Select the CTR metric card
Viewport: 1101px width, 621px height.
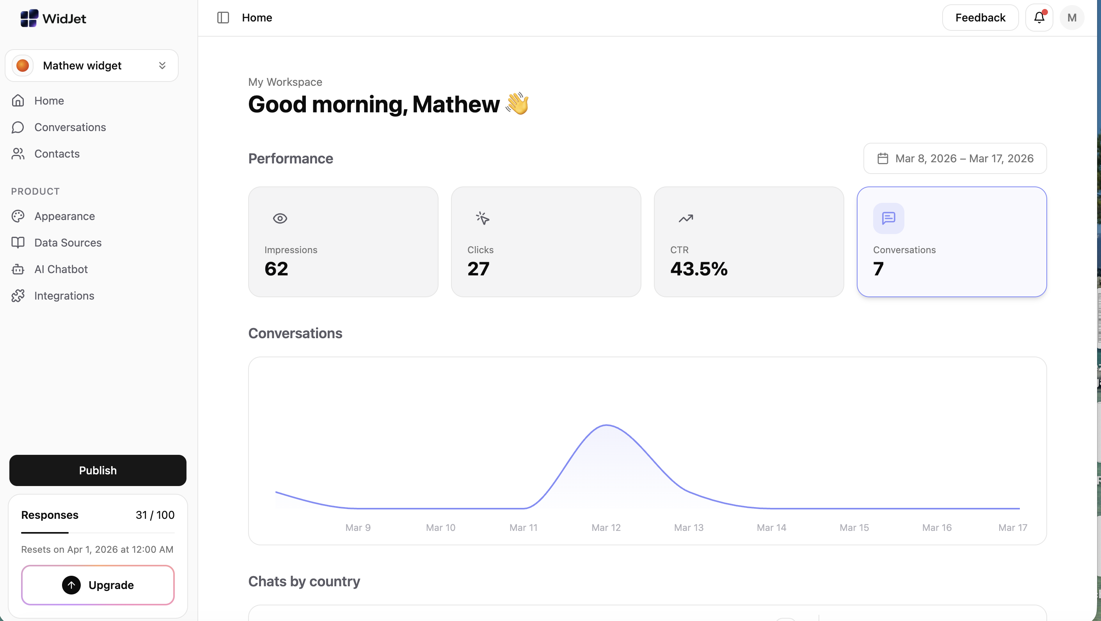point(748,241)
